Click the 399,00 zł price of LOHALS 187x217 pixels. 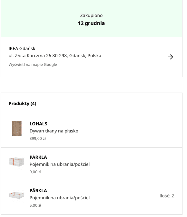coord(38,139)
